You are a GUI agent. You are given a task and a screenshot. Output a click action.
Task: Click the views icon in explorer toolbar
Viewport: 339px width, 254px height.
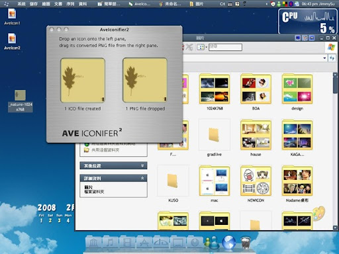tap(201, 47)
